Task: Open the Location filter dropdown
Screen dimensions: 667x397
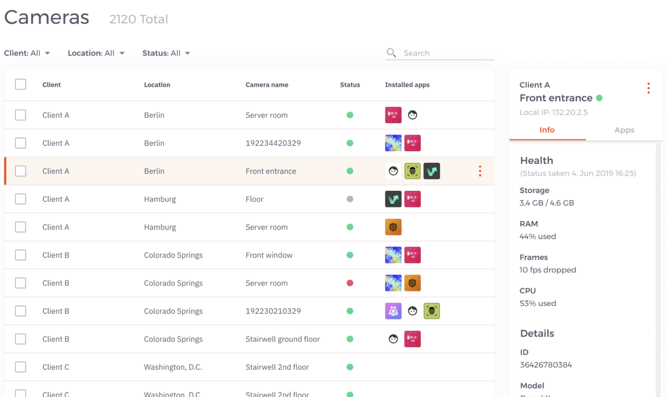Action: [96, 53]
